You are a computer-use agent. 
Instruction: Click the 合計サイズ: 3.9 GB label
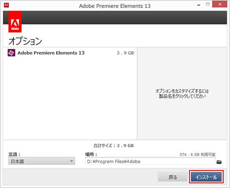(x=114, y=146)
